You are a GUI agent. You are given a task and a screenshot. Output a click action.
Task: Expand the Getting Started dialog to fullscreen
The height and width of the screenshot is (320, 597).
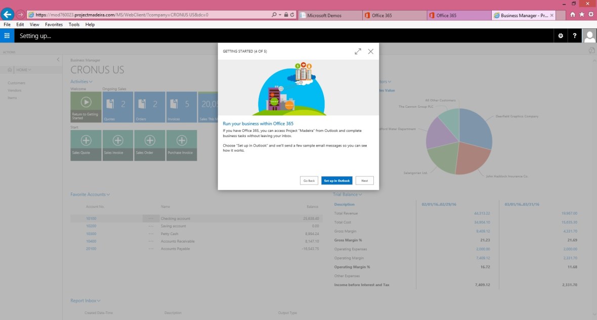pos(358,52)
